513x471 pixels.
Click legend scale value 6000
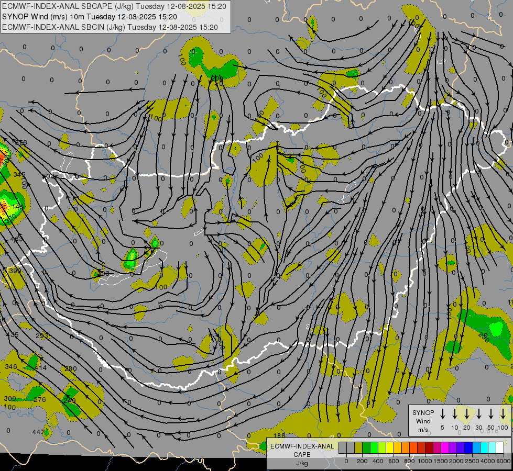point(504,461)
